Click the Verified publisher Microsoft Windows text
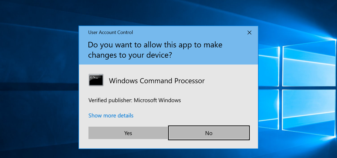Viewport: 337px width, 158px height. pyautogui.click(x=135, y=100)
